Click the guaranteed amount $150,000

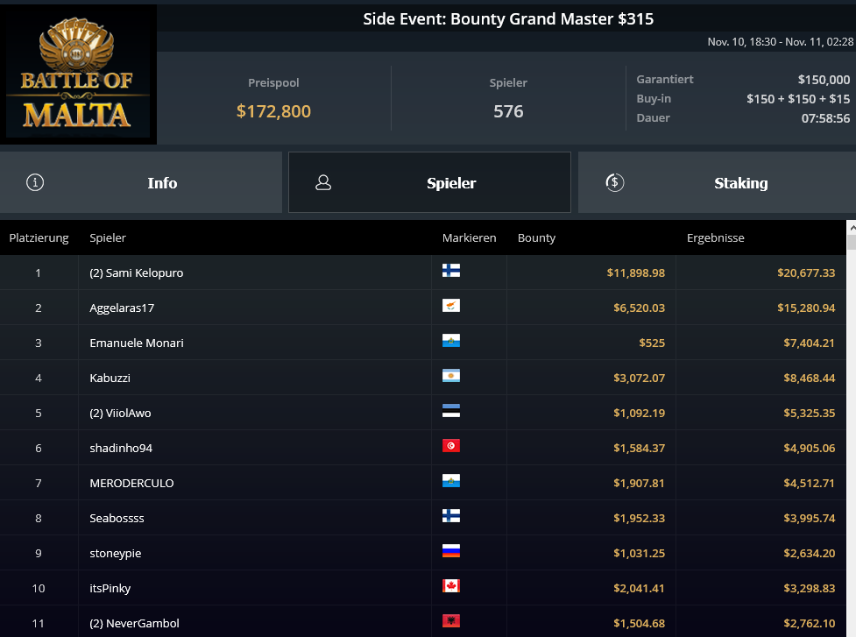[824, 80]
